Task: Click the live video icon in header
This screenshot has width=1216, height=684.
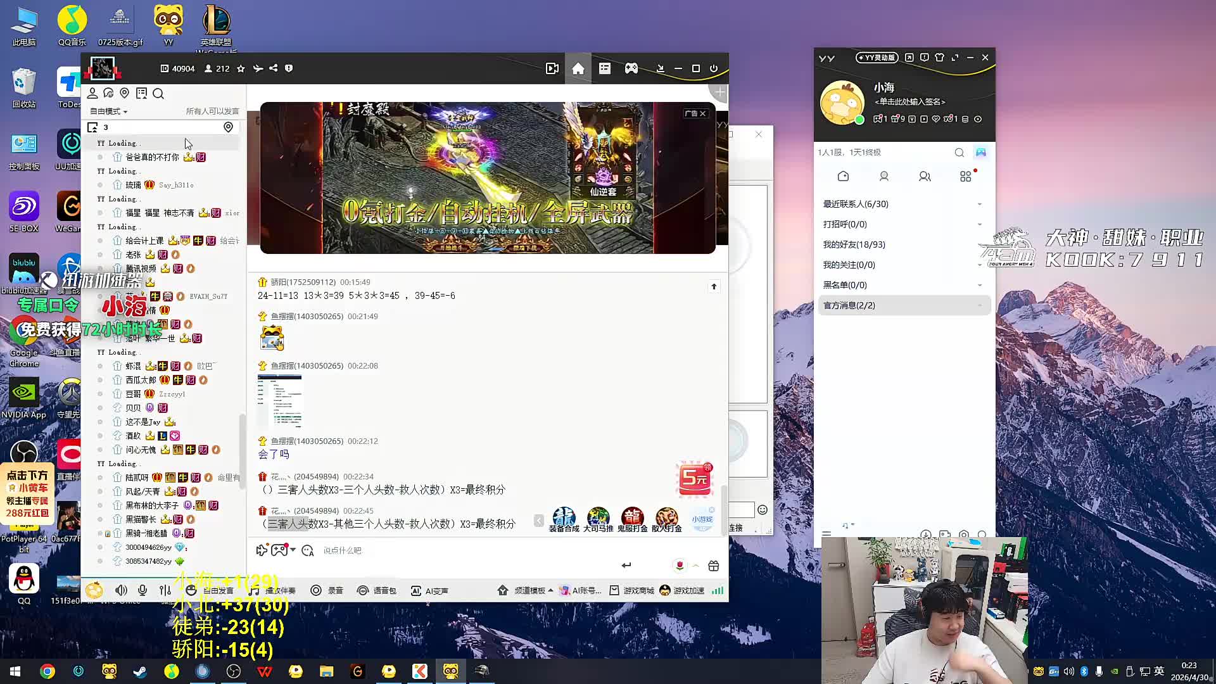Action: point(552,68)
